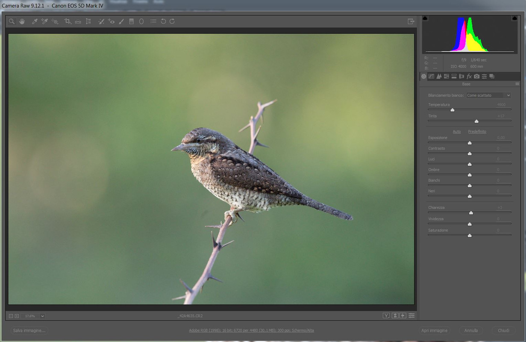
Task: Toggle full screen mode icon
Action: coord(411,21)
